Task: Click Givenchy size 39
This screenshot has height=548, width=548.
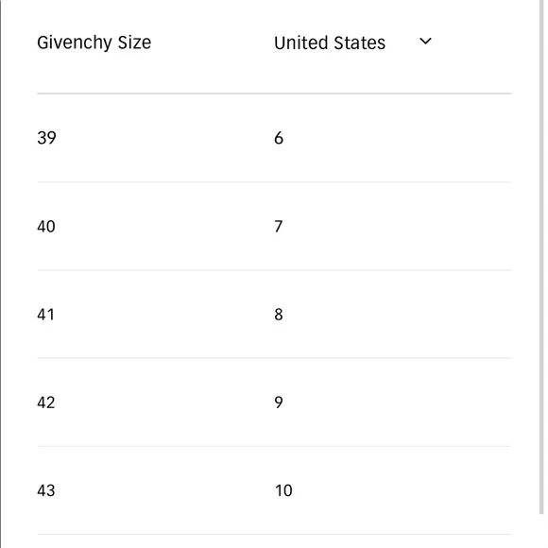Action: [46, 138]
